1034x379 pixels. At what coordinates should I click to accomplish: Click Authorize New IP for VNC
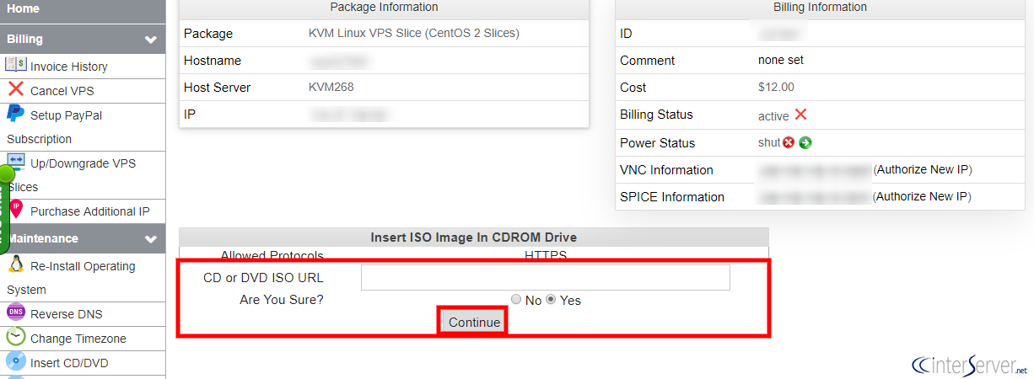click(x=924, y=169)
